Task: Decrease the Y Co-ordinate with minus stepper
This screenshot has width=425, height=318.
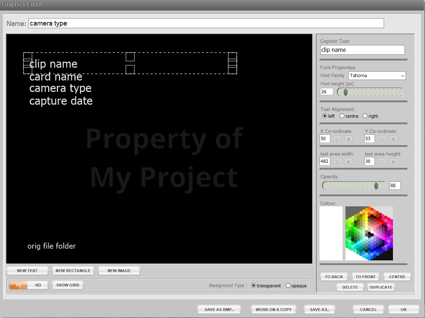Action: coord(382,139)
